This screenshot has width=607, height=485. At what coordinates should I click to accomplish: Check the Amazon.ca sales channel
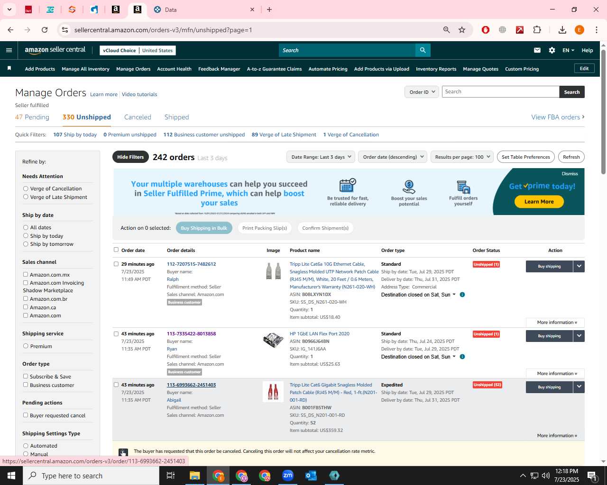(x=26, y=307)
